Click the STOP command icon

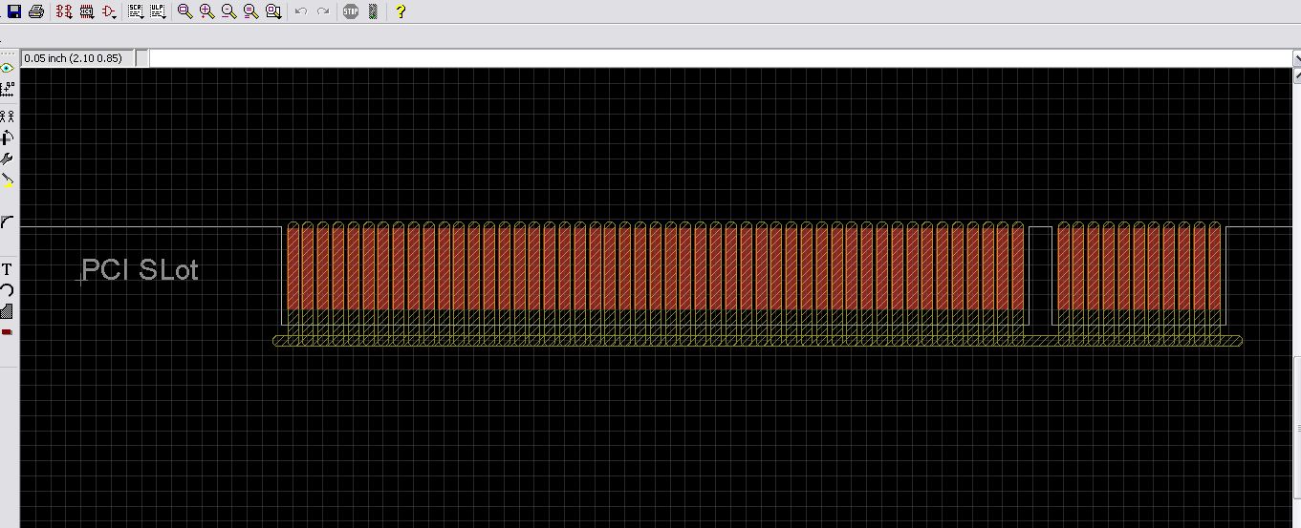(x=351, y=11)
